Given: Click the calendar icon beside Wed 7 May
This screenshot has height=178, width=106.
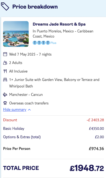Looking at the screenshot, I should tap(5, 54).
